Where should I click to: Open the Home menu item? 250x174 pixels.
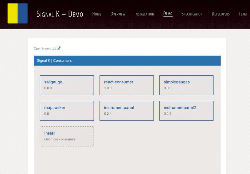click(97, 14)
